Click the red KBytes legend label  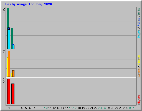(x=139, y=100)
